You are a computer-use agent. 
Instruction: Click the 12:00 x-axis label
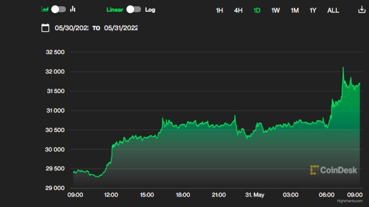(111, 195)
